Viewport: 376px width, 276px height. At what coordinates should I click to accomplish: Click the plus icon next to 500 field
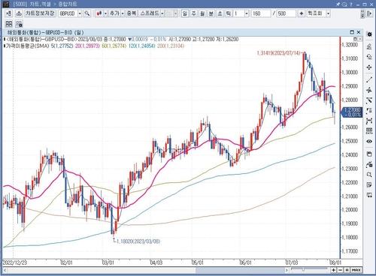point(302,13)
